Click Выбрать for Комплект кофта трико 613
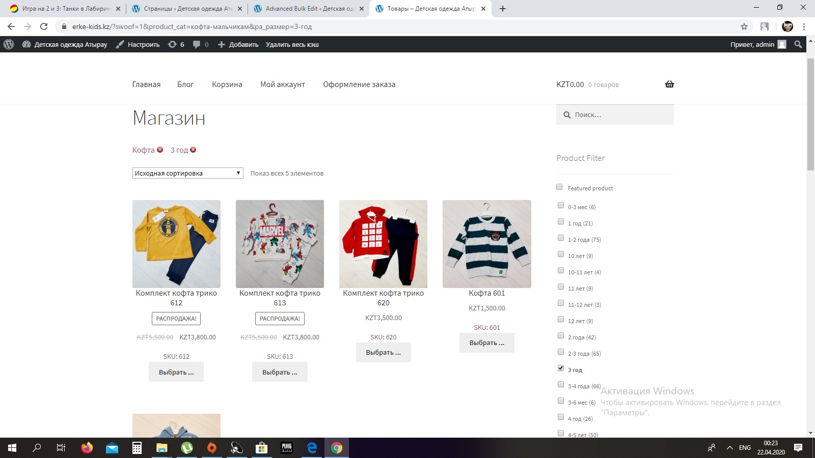This screenshot has width=815, height=458. [x=280, y=372]
